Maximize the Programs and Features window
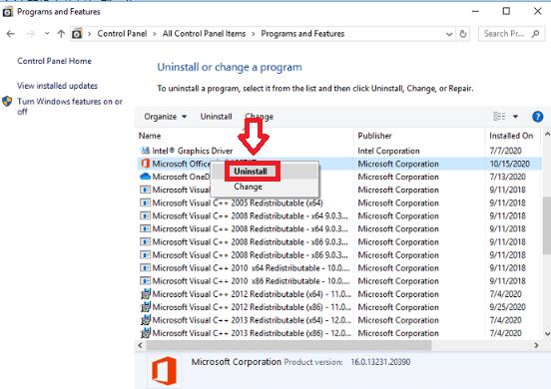 506,11
